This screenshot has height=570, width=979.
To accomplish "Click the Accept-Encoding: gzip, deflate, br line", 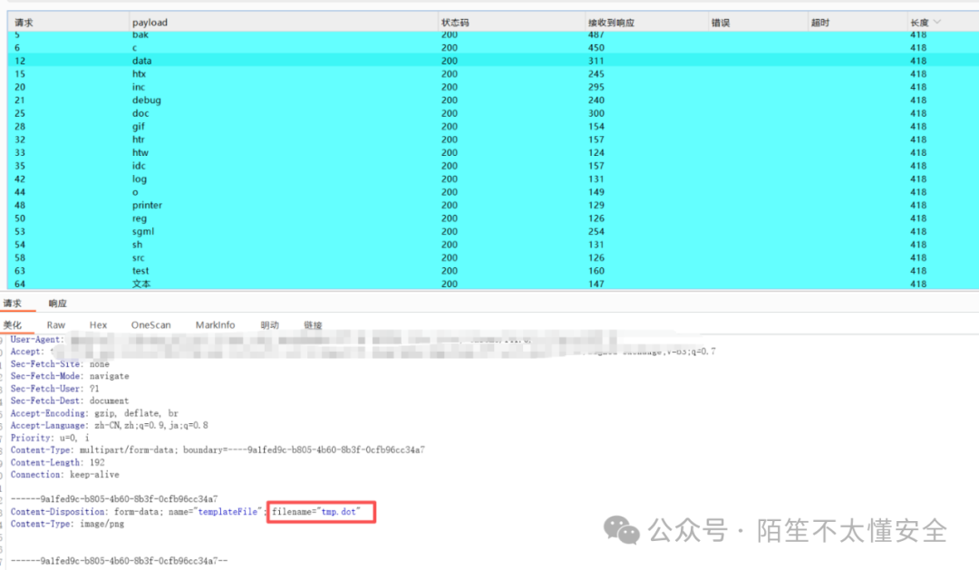I will (x=94, y=413).
